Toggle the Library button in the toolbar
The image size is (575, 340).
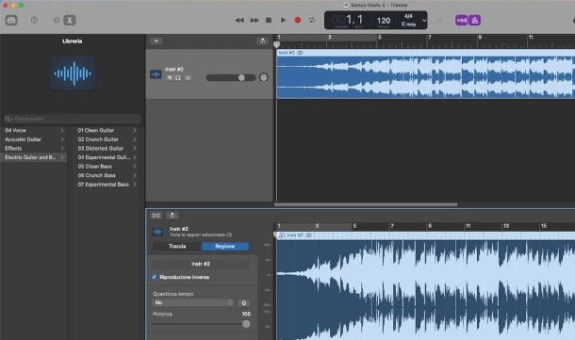11,20
